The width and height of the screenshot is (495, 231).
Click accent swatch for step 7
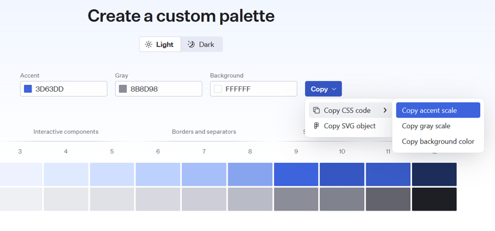(204, 174)
